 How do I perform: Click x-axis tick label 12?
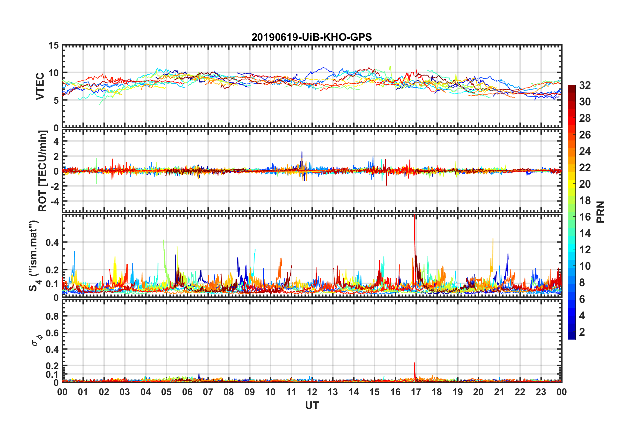(312, 392)
